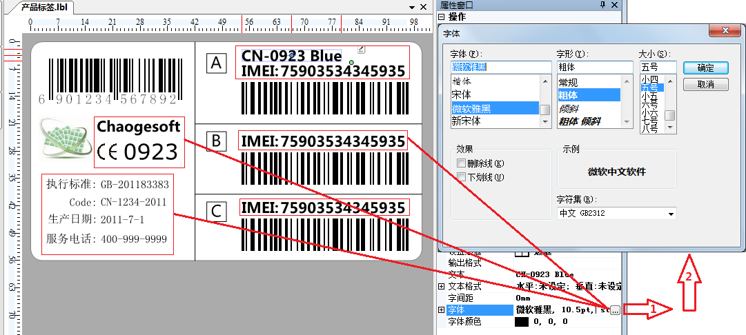Select the Chaogesoft text on the label
The width and height of the screenshot is (746, 335).
139,127
